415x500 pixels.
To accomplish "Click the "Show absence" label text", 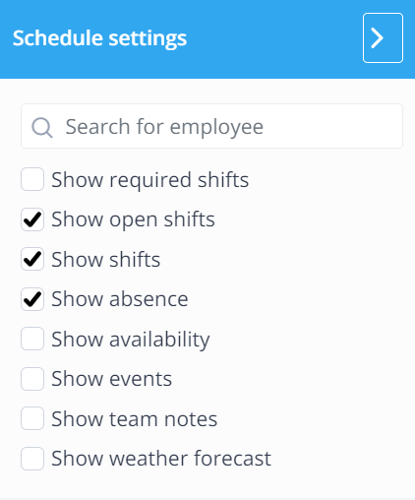I will tap(120, 299).
